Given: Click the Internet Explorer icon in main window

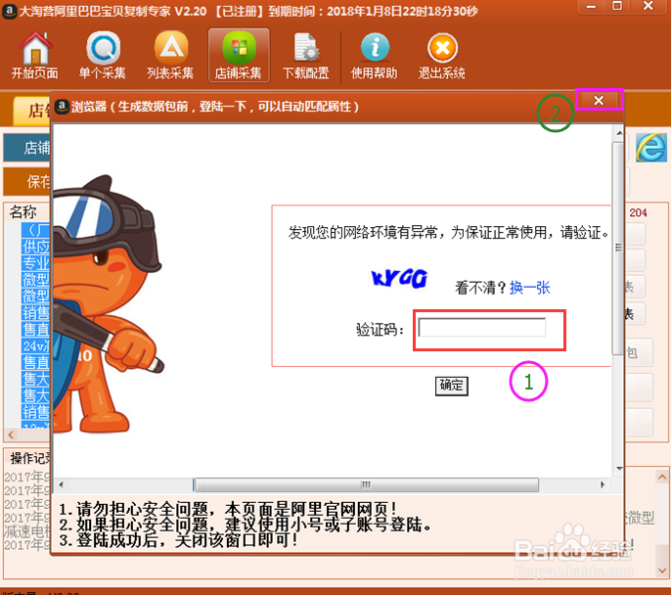Looking at the screenshot, I should coord(651,147).
